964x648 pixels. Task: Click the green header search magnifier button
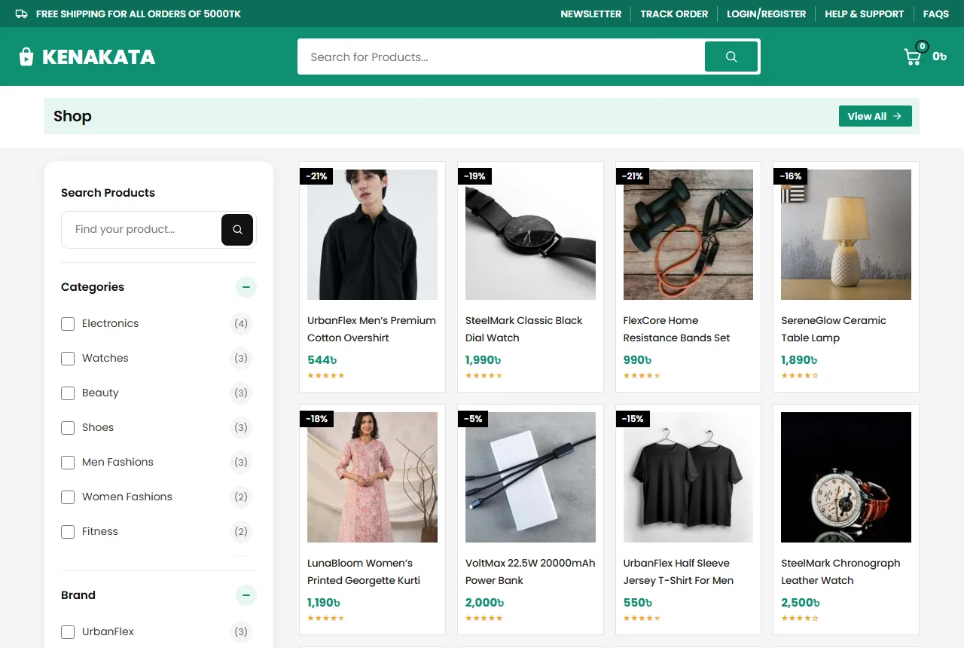click(x=731, y=57)
